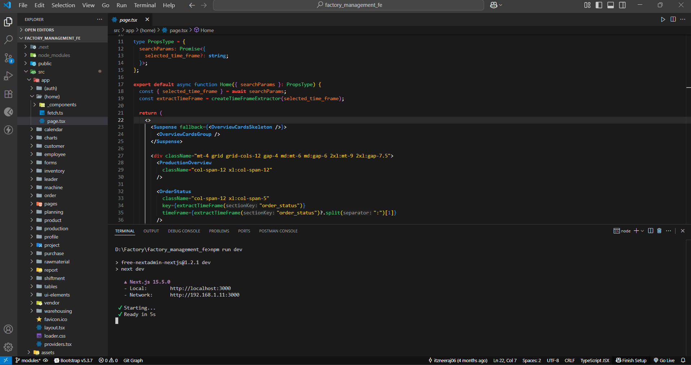Open the new terminal launch profile dropdown
Image resolution: width=691 pixels, height=365 pixels.
click(x=642, y=231)
